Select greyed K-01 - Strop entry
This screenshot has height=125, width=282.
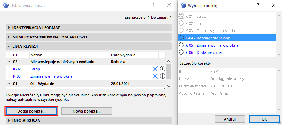pos(227,16)
